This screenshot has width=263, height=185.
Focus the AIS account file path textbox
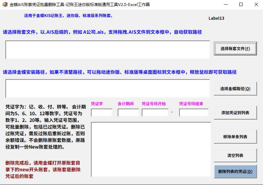tap(108, 50)
